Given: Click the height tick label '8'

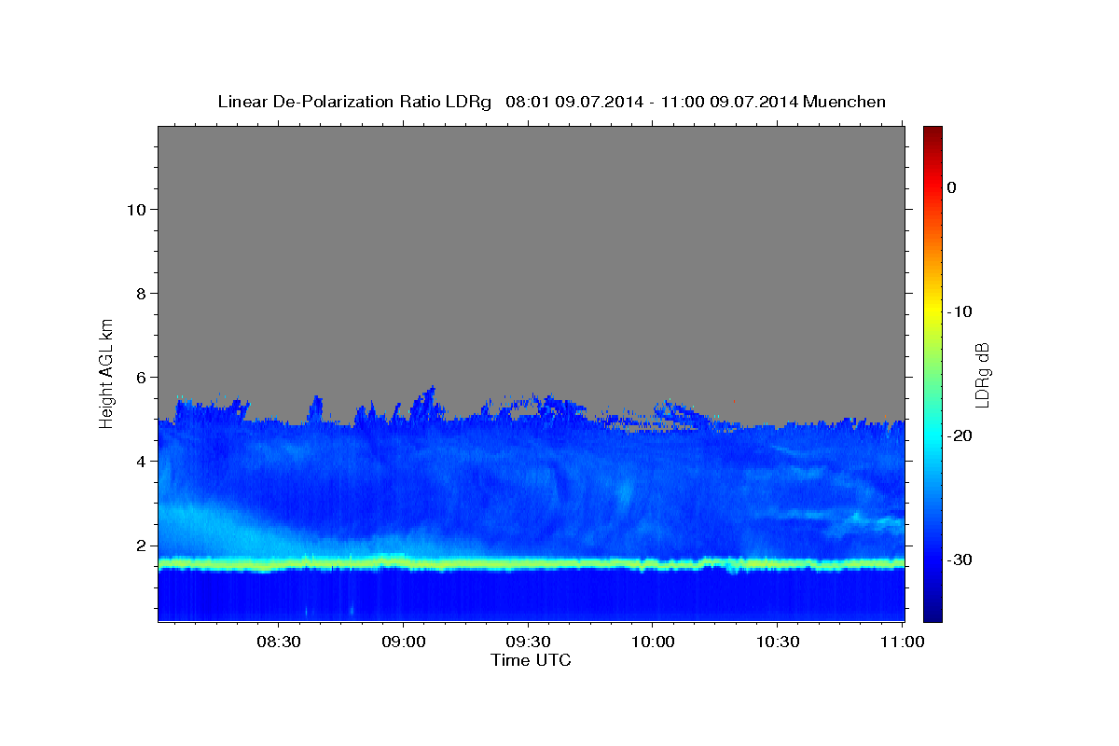Looking at the screenshot, I should (140, 293).
